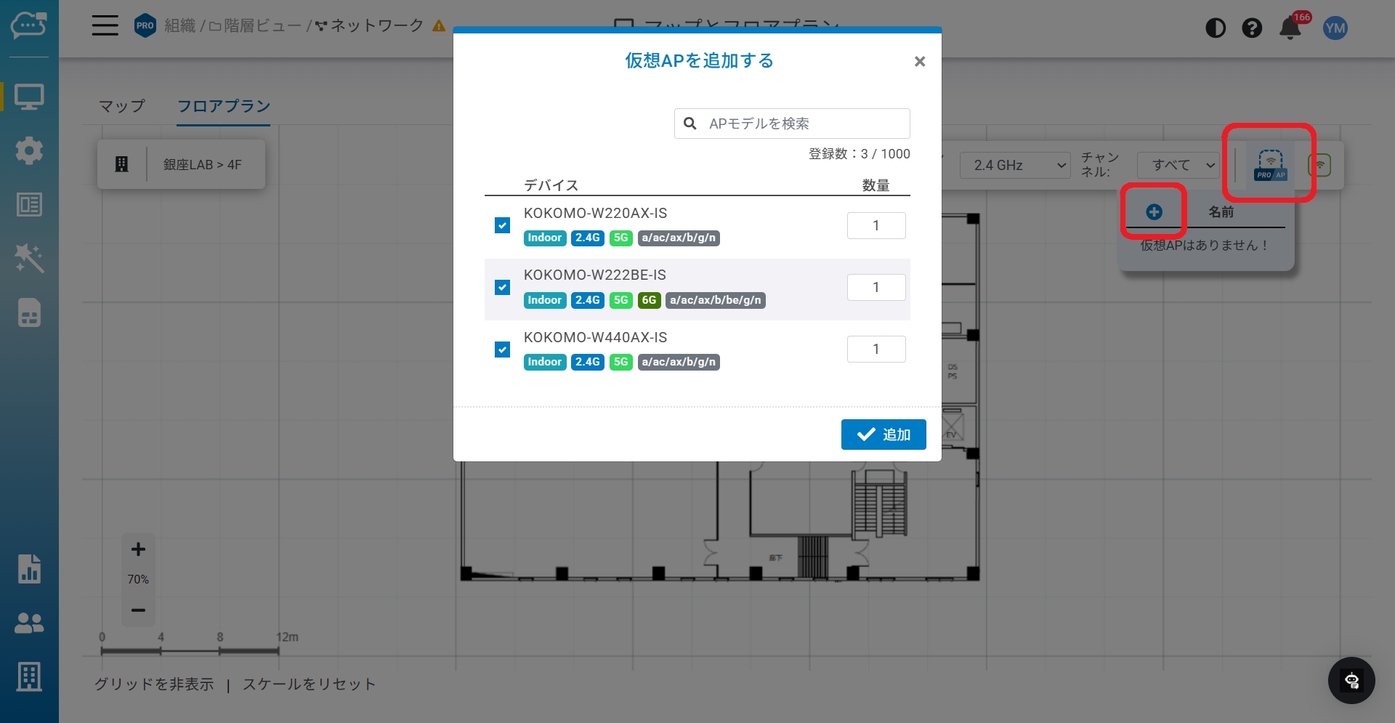This screenshot has height=723, width=1395.
Task: Click the virtual PRO AP icon
Action: click(1269, 165)
